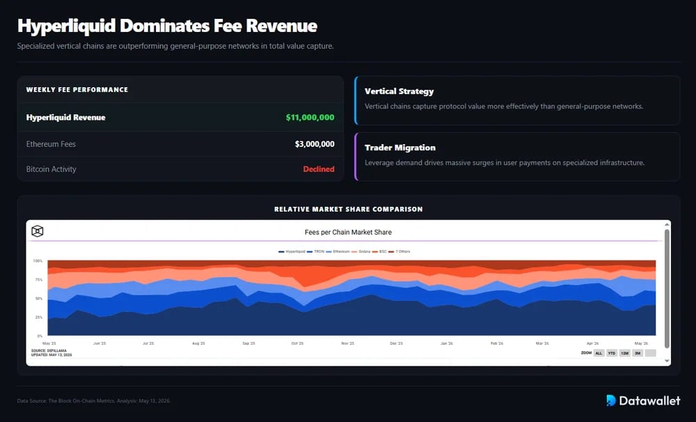Image resolution: width=696 pixels, height=422 pixels.
Task: Click the chart's vertical scrollbar thumb
Action: point(667,289)
